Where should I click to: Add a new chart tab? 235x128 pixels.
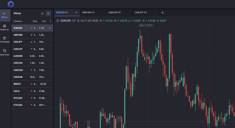tap(163, 13)
